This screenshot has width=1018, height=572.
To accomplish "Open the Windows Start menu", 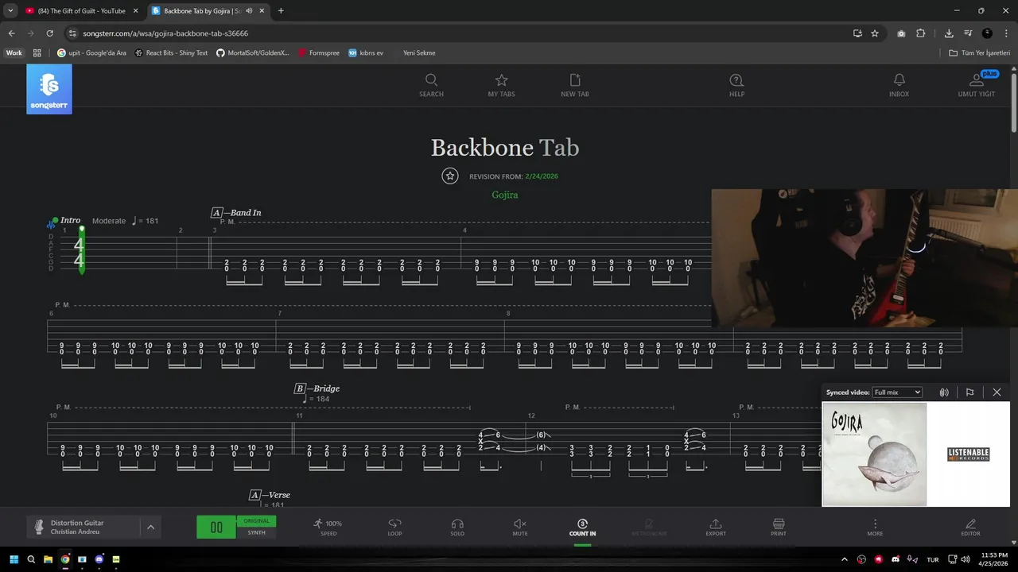I will pos(14,559).
